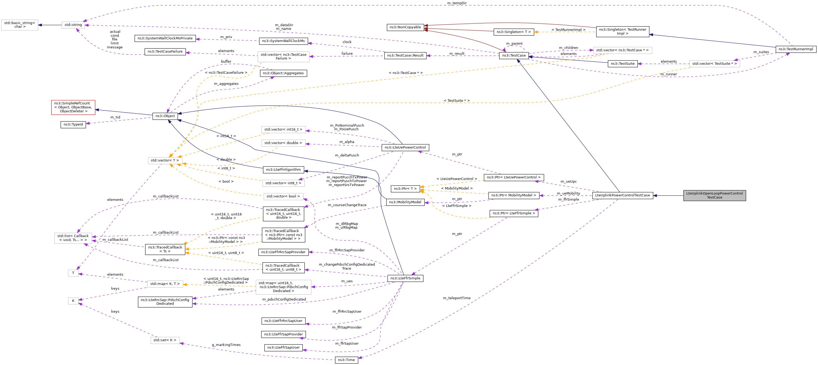Open the ns3::LteFfrSimple node
The image size is (818, 365).
click(405, 278)
